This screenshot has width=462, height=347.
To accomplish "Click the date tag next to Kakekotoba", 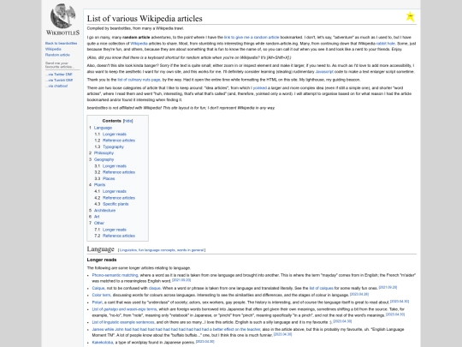I will (205, 341).
